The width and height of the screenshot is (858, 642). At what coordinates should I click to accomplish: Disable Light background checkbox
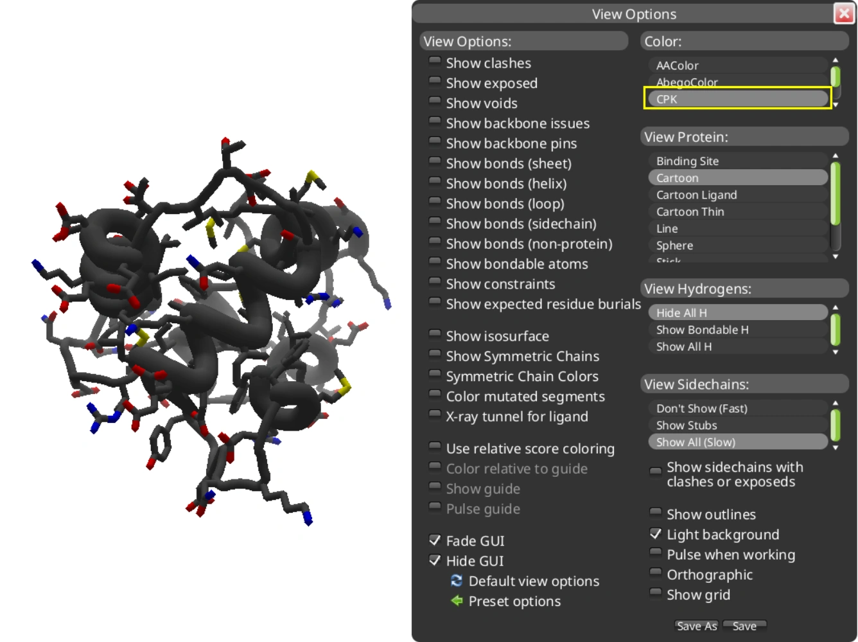[655, 533]
